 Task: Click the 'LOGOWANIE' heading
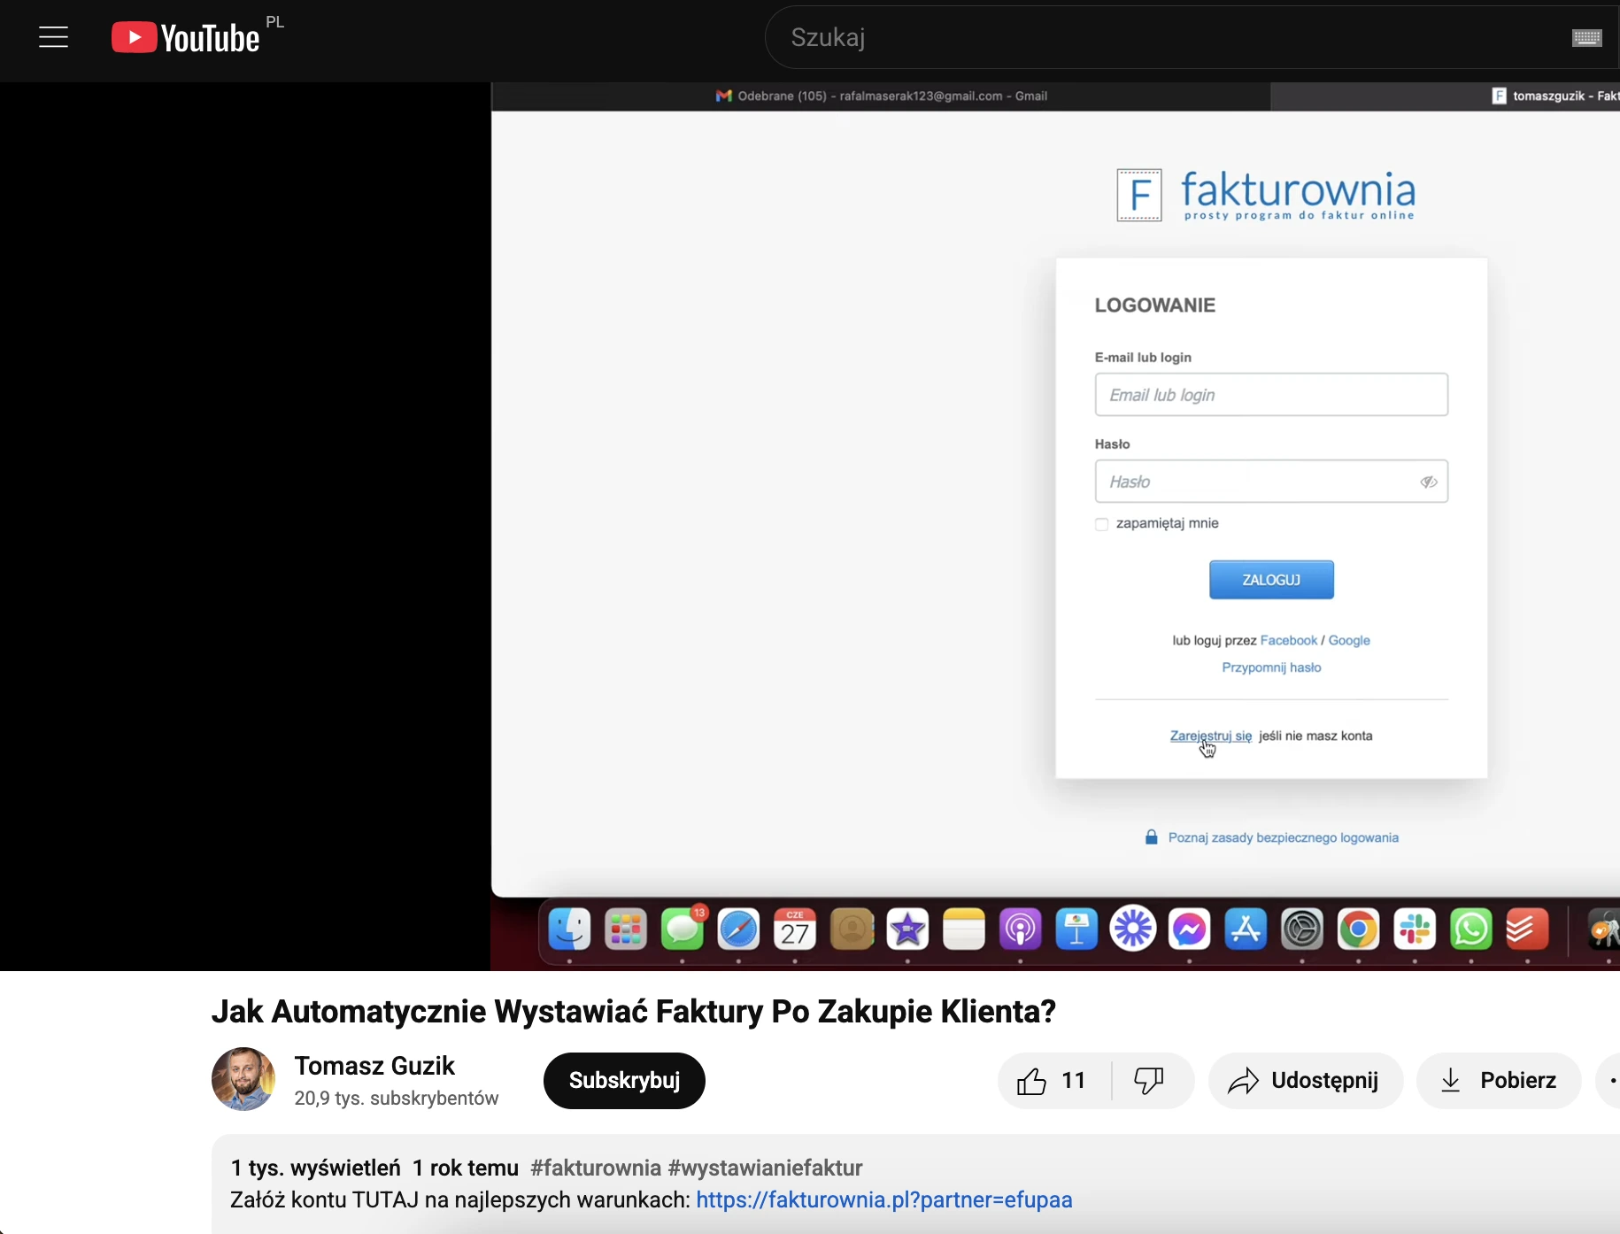tap(1155, 305)
